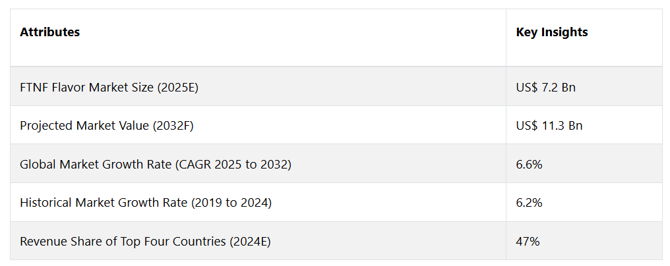Select the 6.2% historical growth value

click(x=529, y=202)
